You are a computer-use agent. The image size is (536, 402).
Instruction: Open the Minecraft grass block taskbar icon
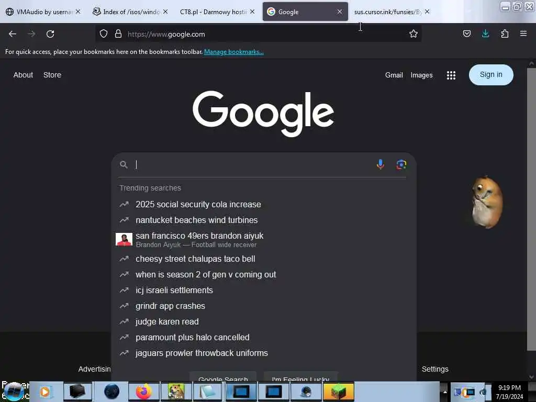338,392
